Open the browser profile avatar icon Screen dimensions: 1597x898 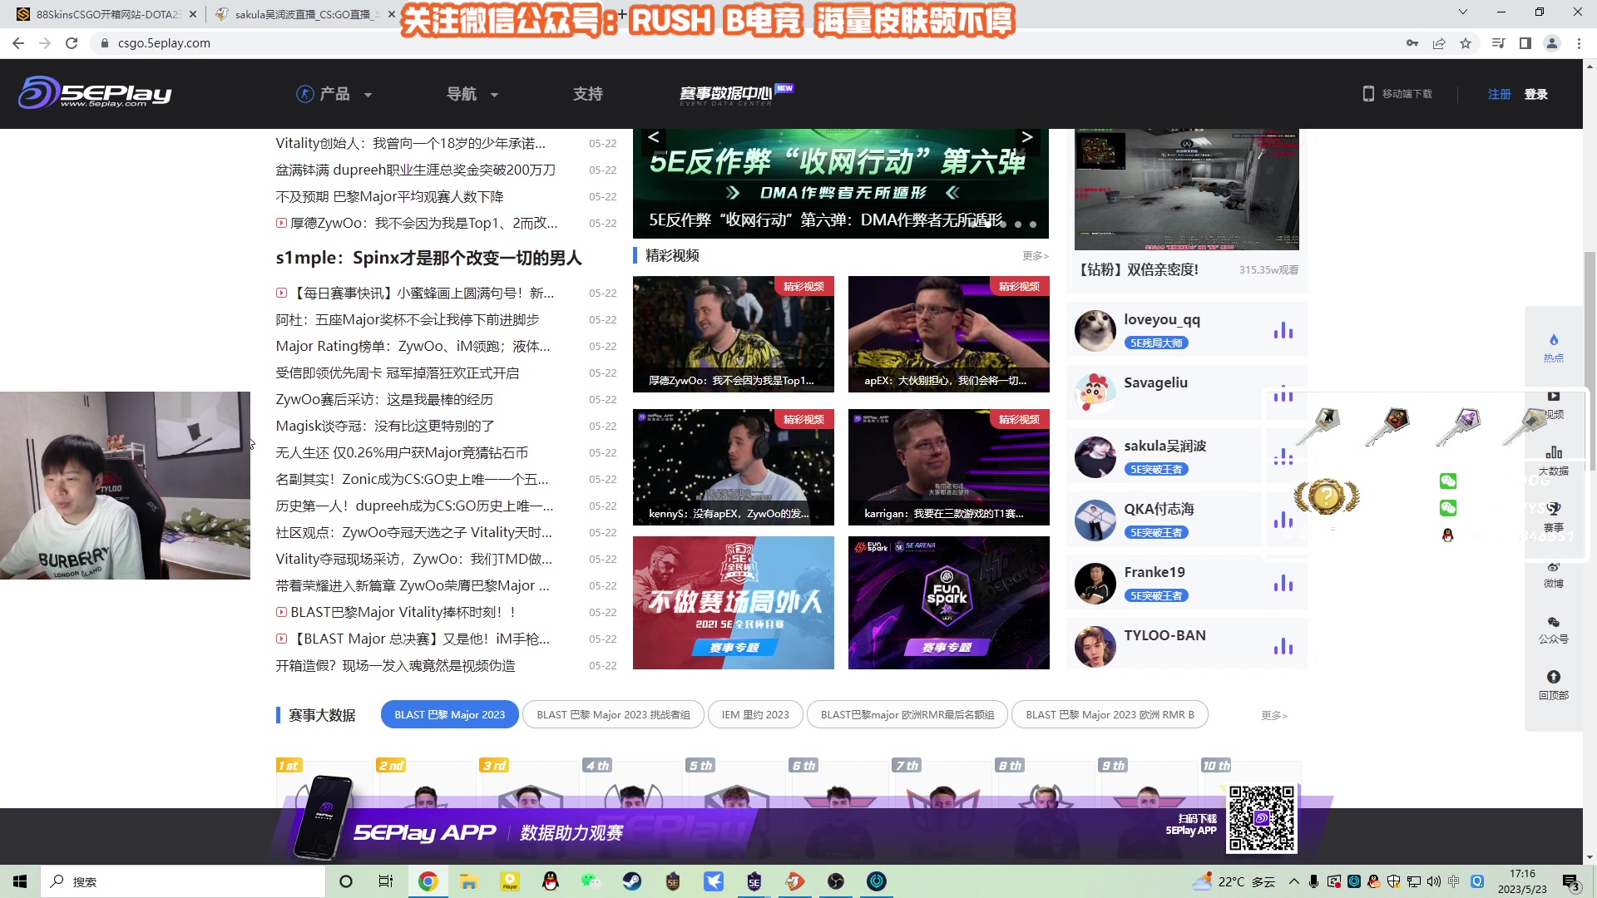click(x=1552, y=43)
